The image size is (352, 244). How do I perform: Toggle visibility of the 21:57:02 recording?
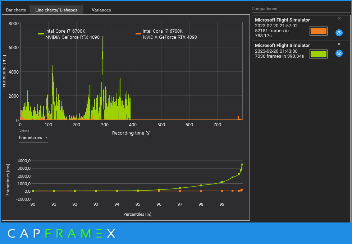[339, 33]
